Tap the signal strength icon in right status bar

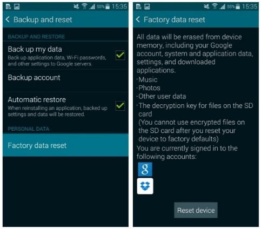tap(223, 6)
